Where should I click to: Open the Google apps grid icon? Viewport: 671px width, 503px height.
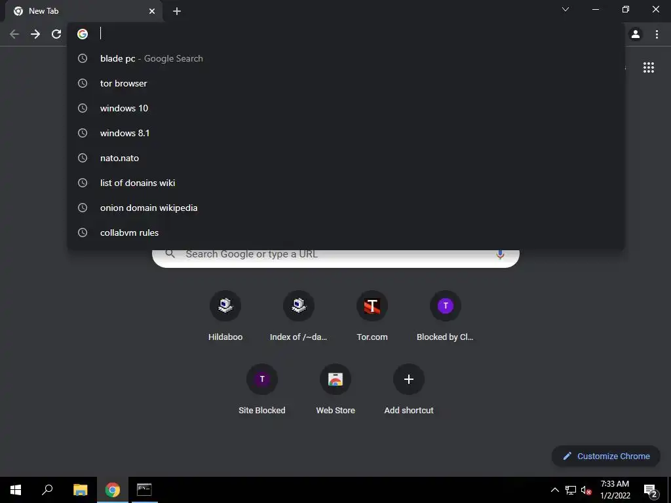tap(649, 67)
